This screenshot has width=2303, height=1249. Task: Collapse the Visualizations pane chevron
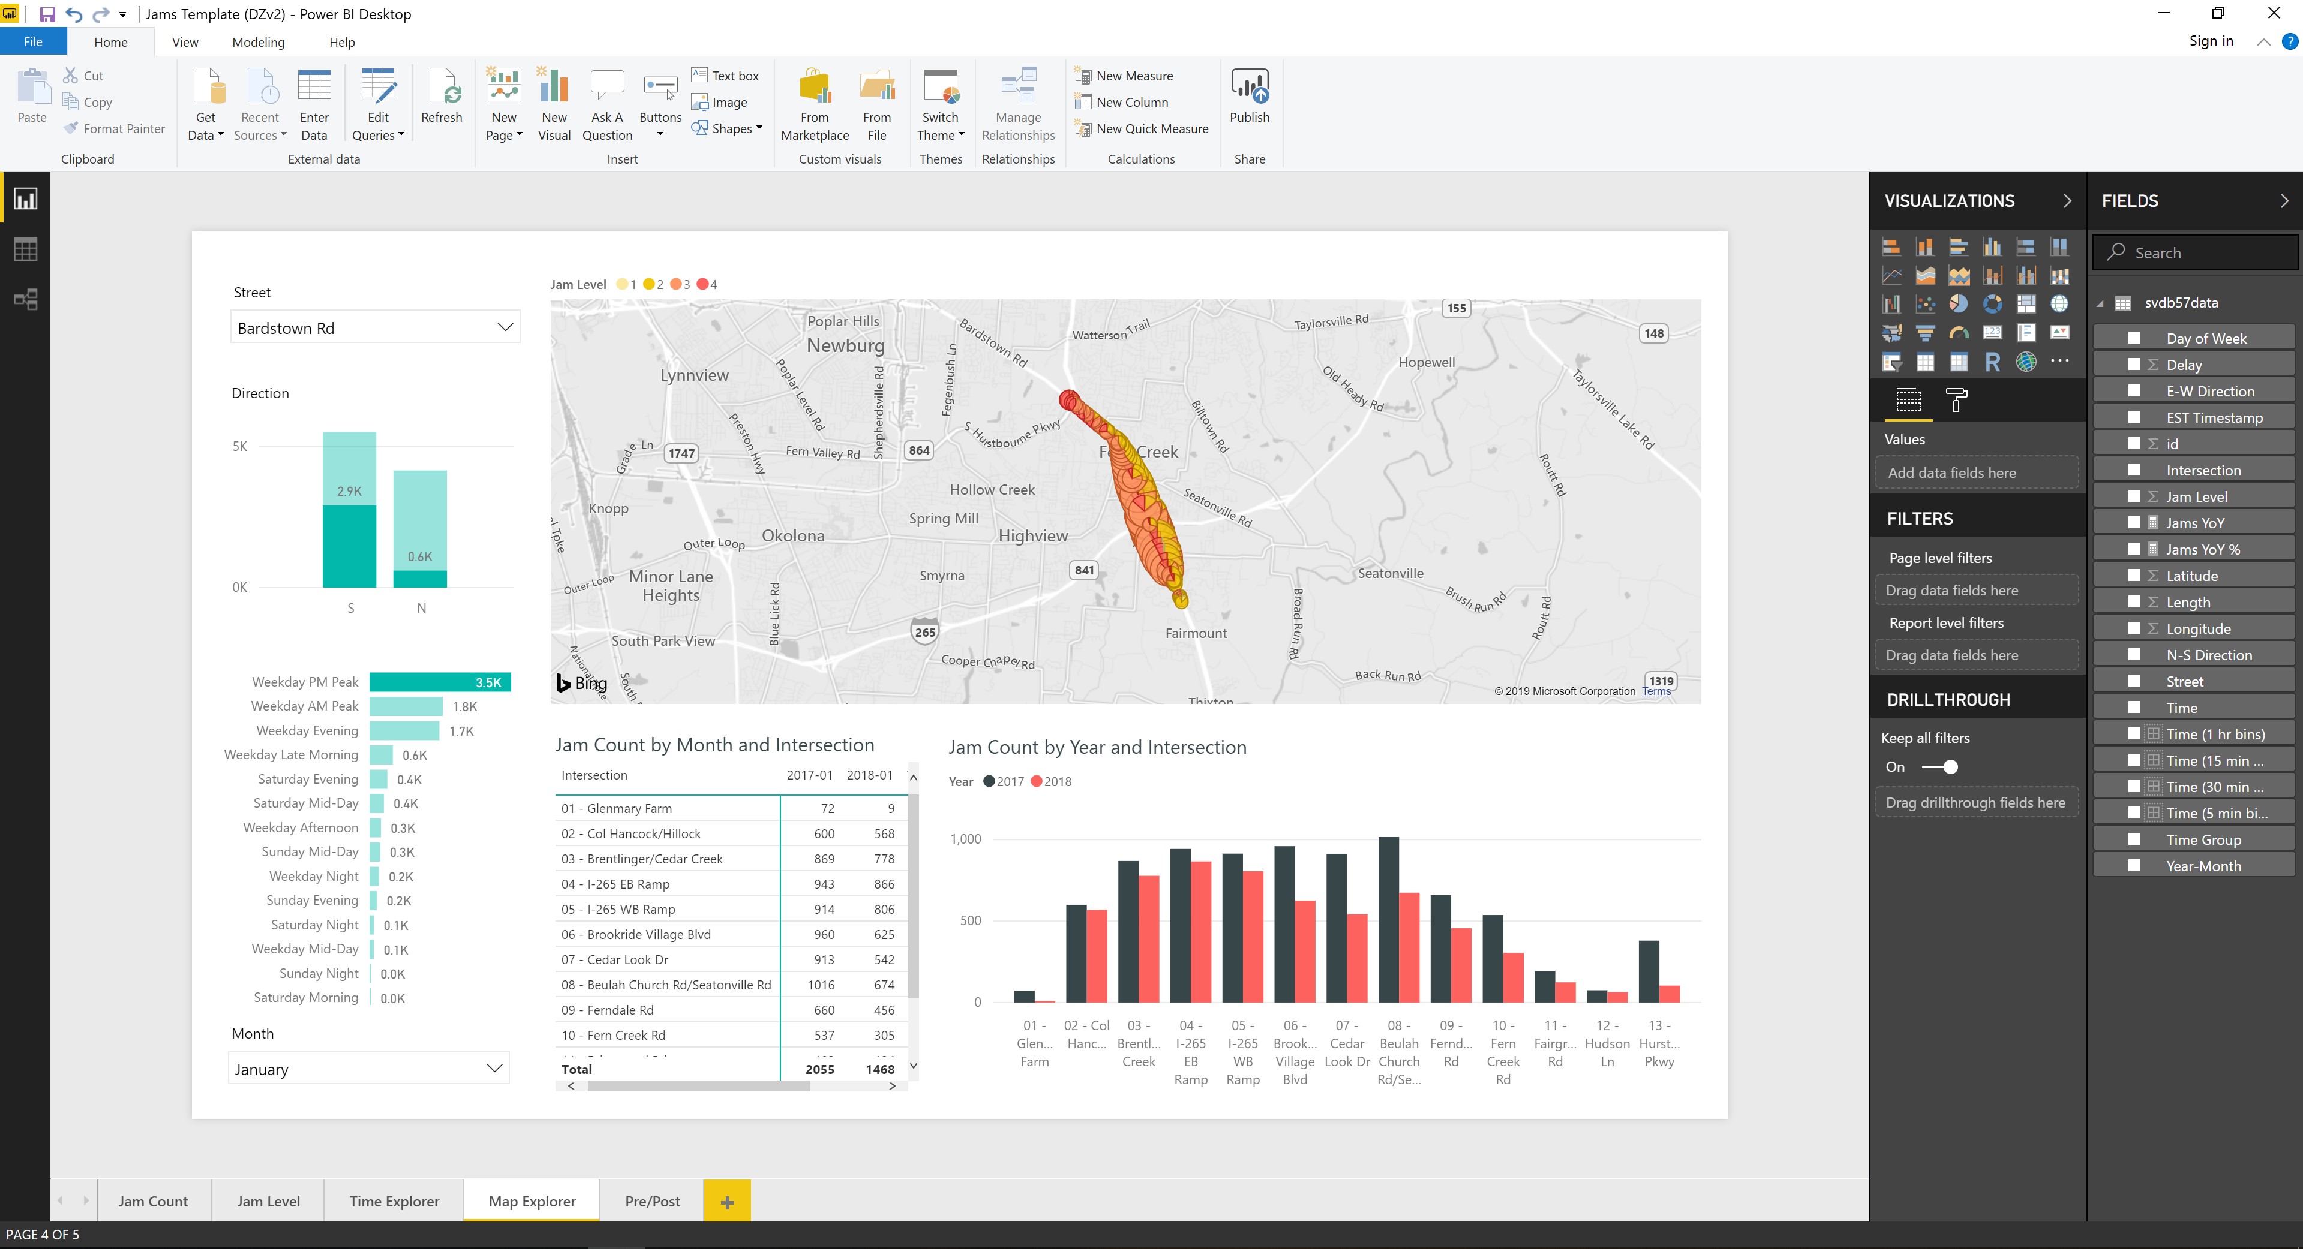point(2067,201)
